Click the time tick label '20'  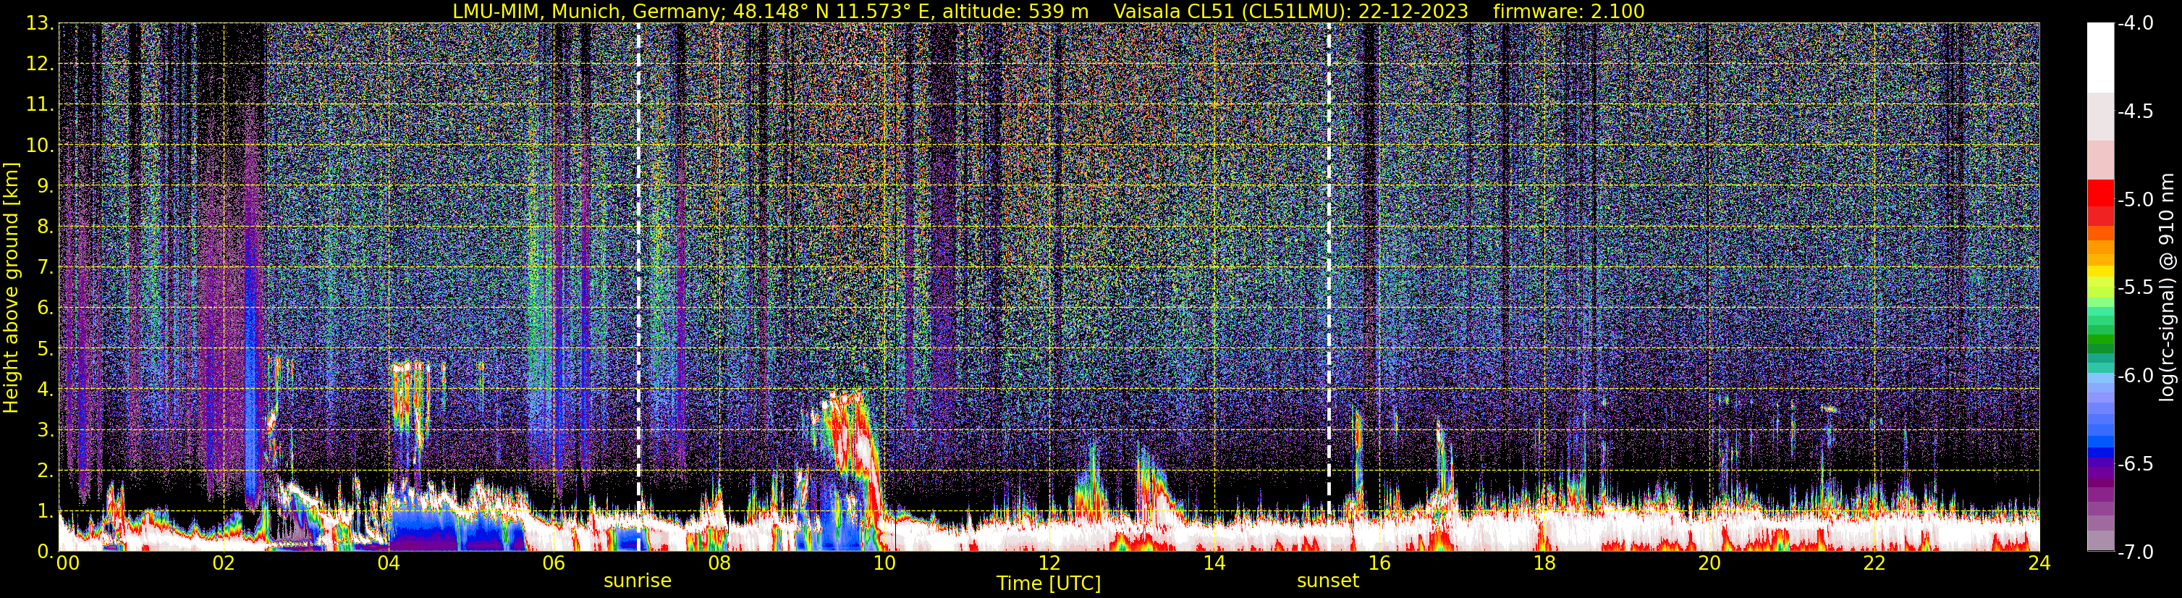pyautogui.click(x=1709, y=564)
